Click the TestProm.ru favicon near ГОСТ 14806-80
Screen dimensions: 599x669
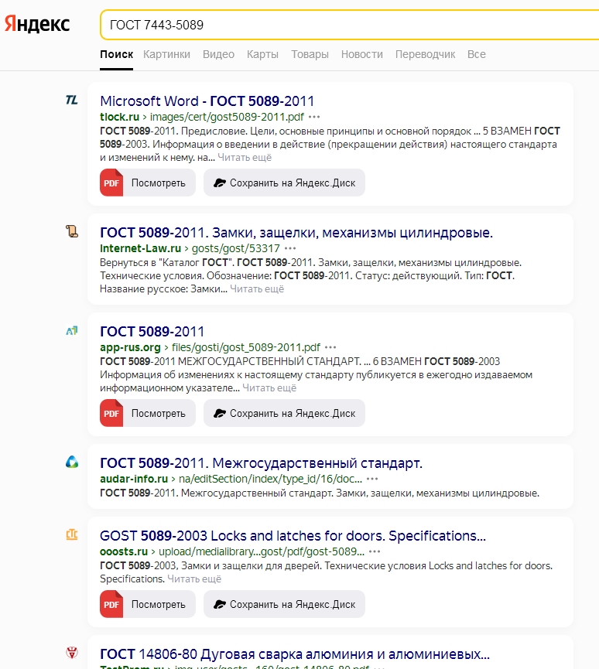point(72,653)
